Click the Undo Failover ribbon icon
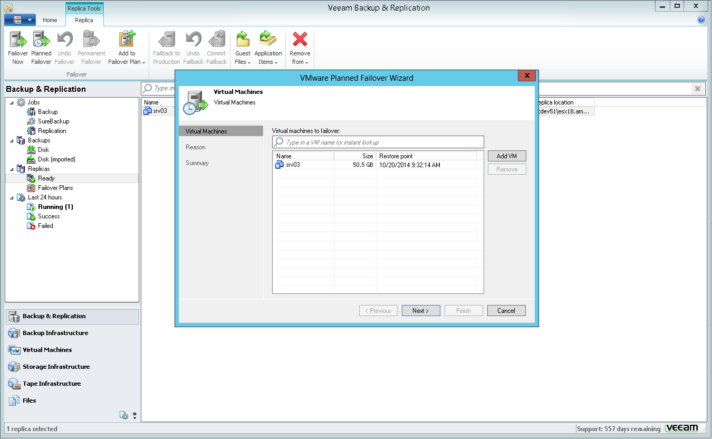Image resolution: width=712 pixels, height=439 pixels. 64,48
